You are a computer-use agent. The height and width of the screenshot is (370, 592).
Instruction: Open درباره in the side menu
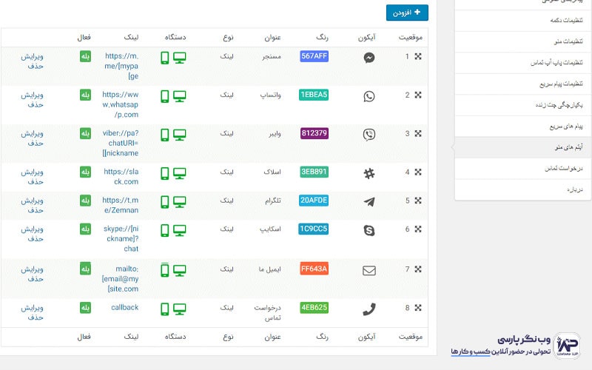[x=523, y=189]
